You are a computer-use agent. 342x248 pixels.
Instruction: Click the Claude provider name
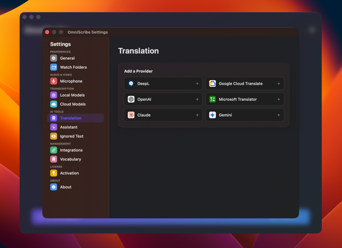pos(144,115)
